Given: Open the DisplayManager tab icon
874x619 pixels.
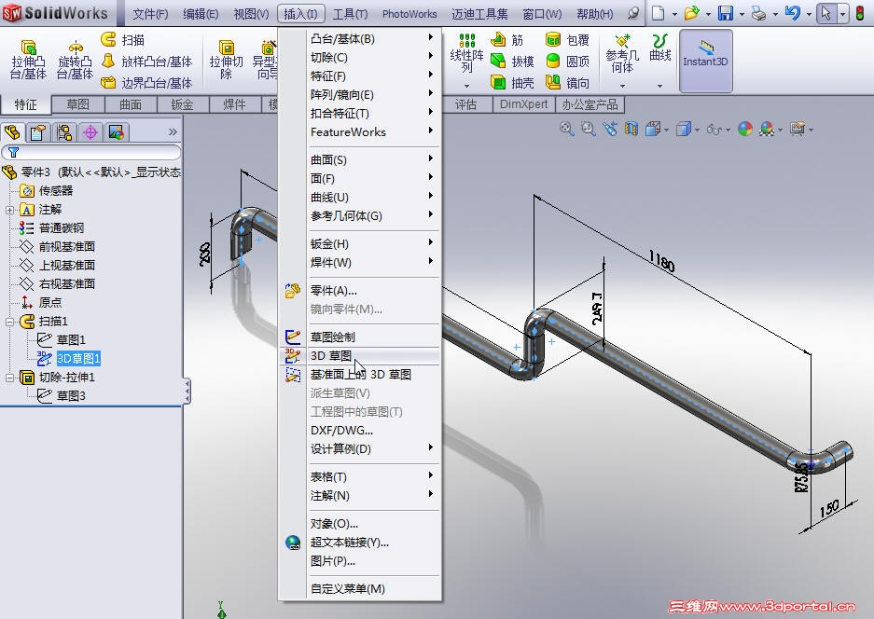Looking at the screenshot, I should coord(117,132).
